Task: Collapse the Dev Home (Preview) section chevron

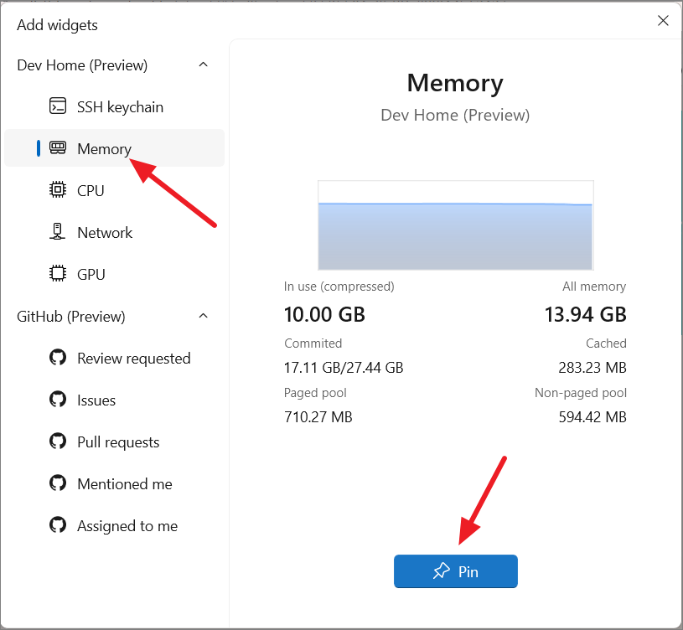Action: coord(203,65)
